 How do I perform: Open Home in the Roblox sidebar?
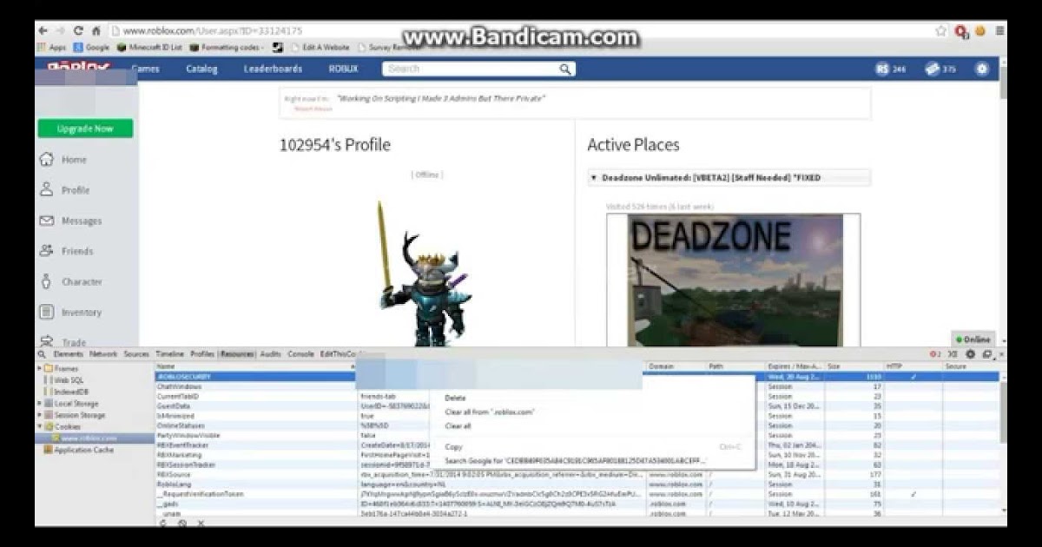(63, 160)
